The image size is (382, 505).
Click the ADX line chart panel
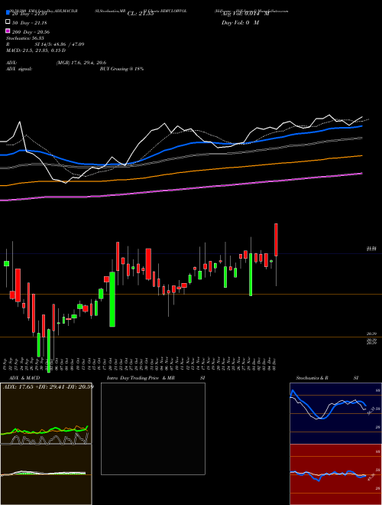coord(46,413)
